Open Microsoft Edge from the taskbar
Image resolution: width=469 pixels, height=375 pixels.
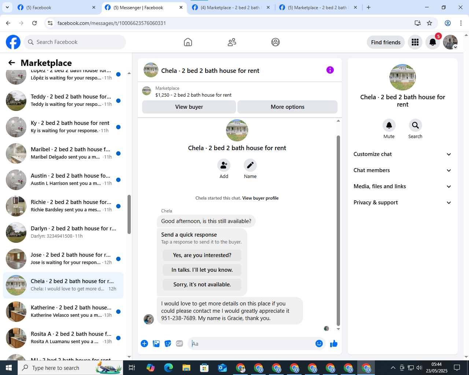coord(169,368)
